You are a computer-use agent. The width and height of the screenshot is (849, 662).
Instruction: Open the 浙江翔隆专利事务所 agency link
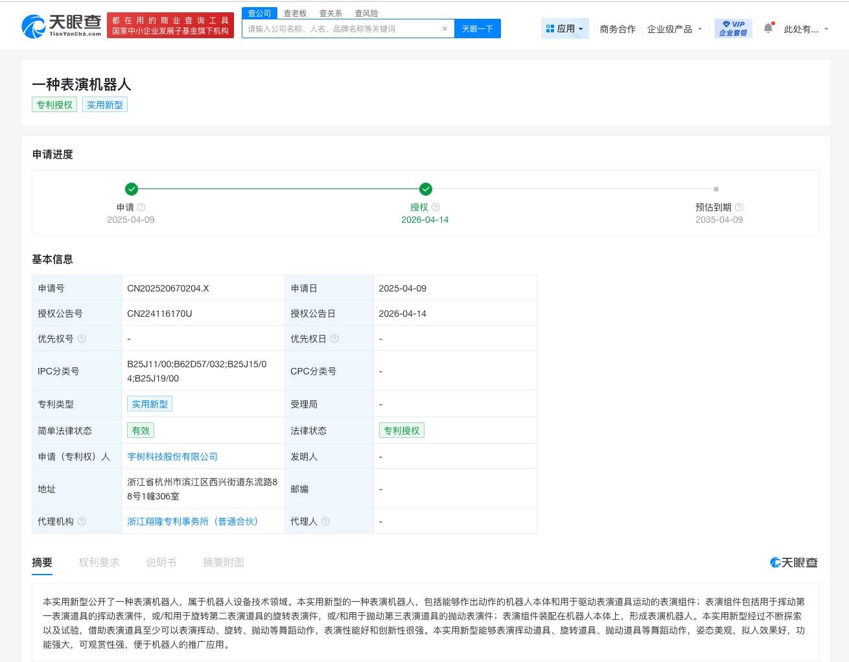191,521
